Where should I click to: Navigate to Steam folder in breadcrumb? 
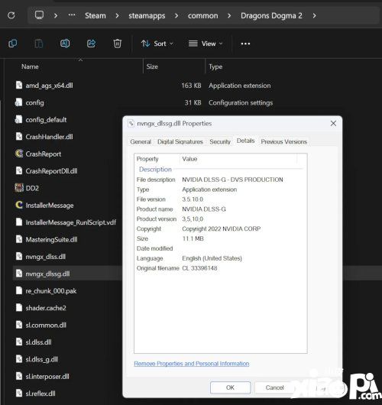click(95, 16)
